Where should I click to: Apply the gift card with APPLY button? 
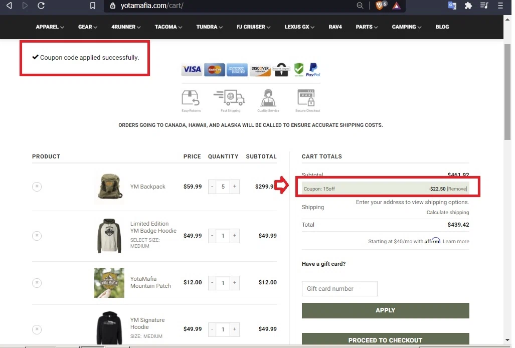[385, 310]
